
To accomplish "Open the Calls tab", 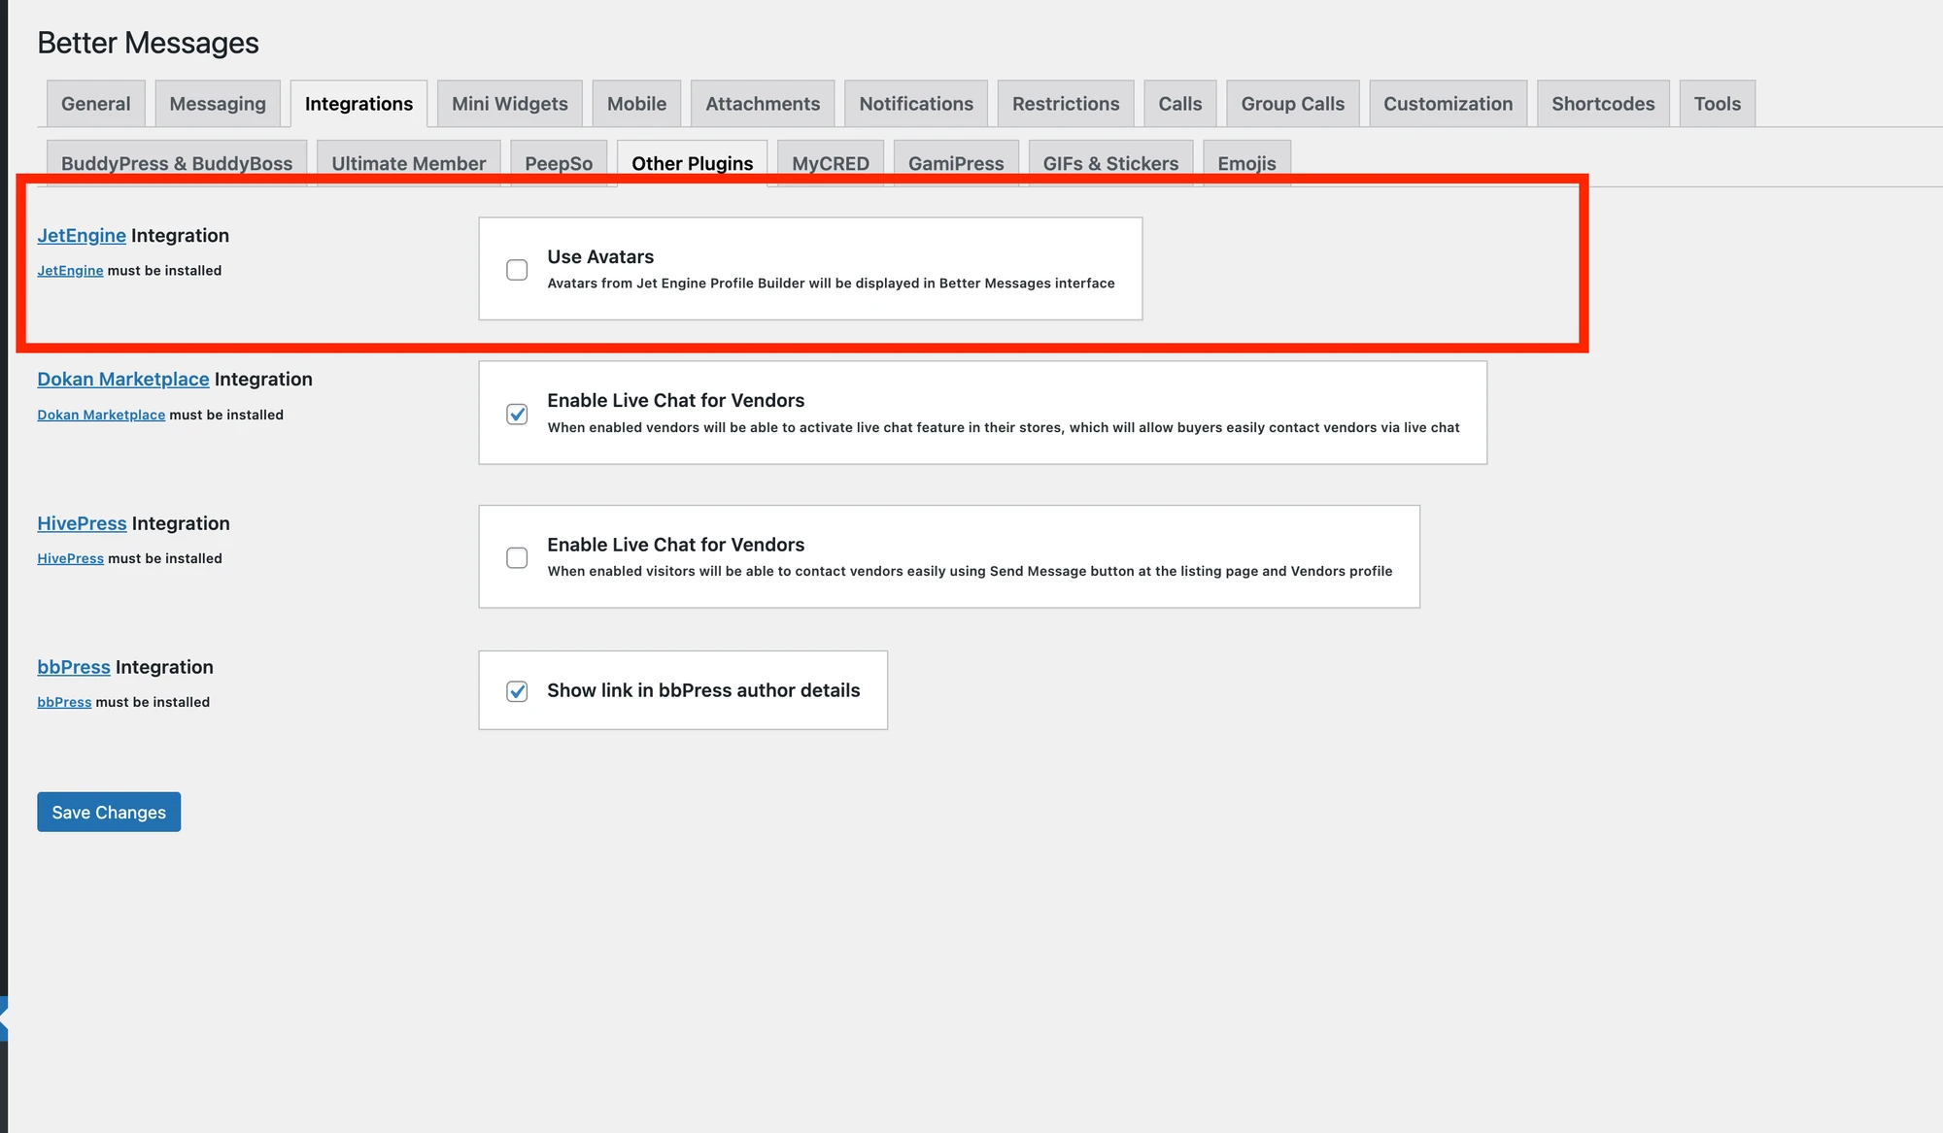I will point(1180,104).
